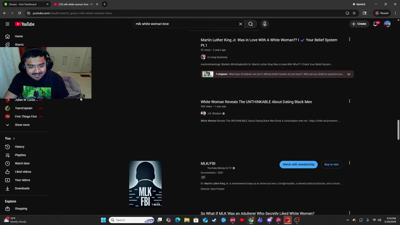Viewport: 400px width, 225px height.
Task: Click the browser address bar URL
Action: tap(72, 13)
